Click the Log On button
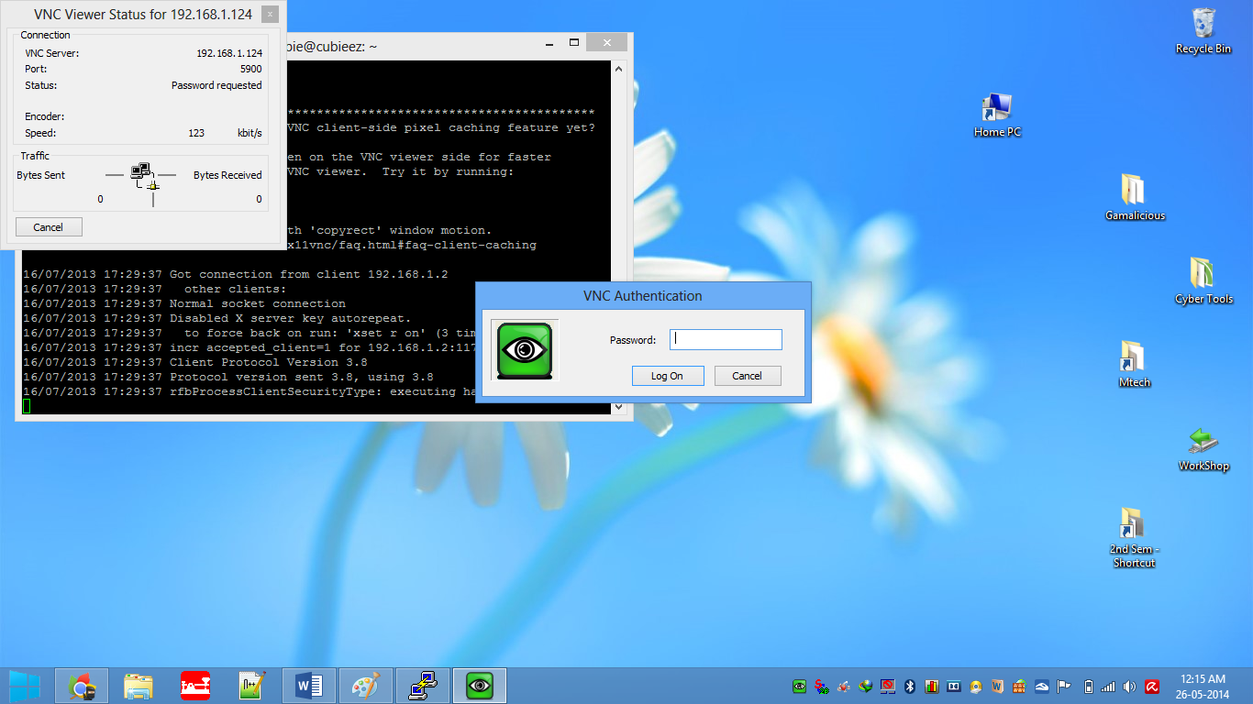 pos(668,376)
